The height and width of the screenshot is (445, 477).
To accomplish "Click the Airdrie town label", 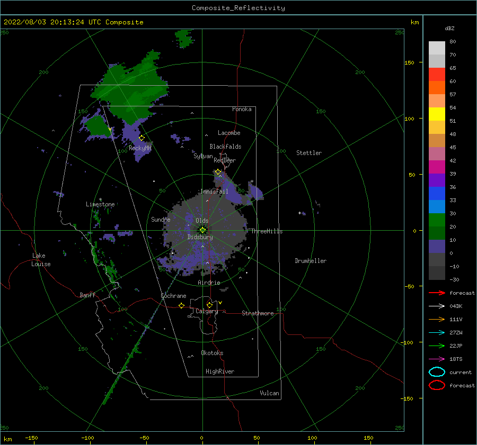I will click(x=209, y=283).
